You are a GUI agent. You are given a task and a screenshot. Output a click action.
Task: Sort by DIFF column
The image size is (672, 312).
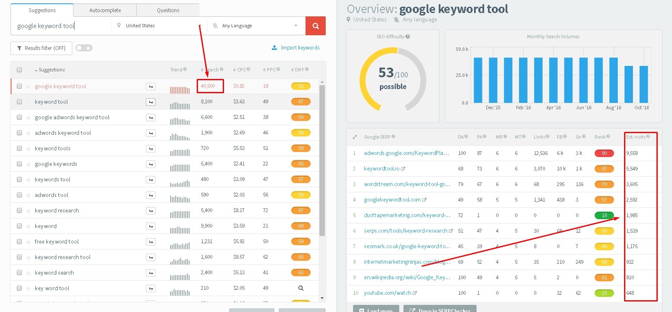click(298, 70)
